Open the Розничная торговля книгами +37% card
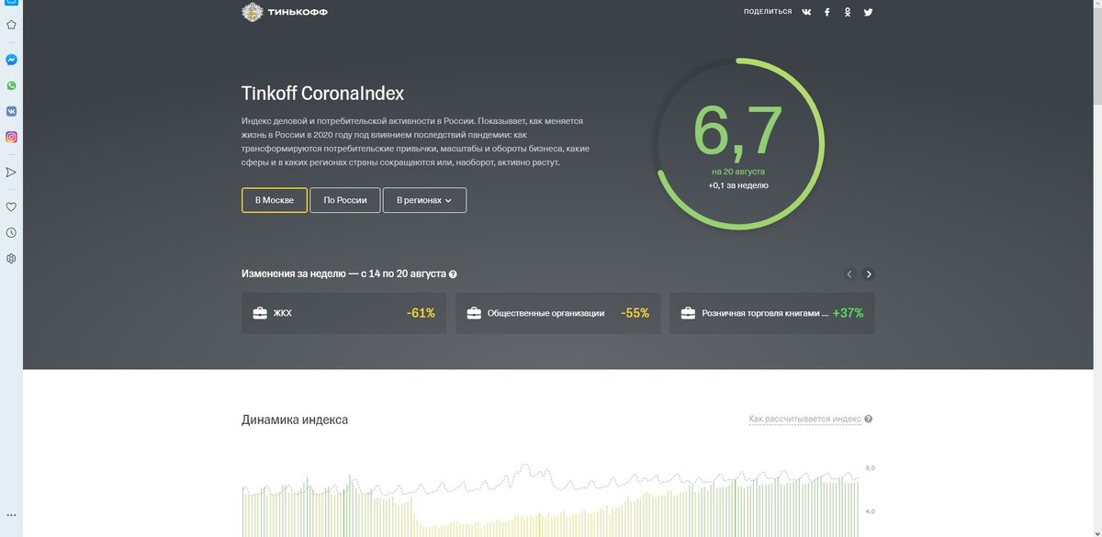Screen dimensions: 1102x537 click(771, 313)
